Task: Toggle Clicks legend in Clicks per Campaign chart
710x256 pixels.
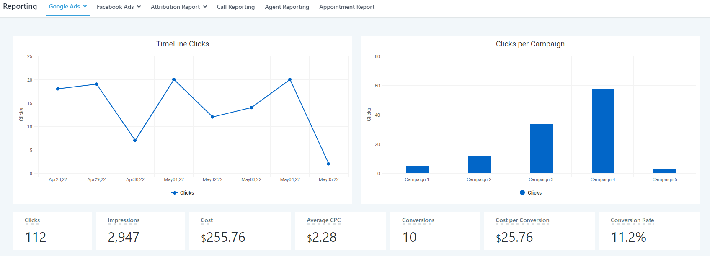Action: (x=531, y=193)
